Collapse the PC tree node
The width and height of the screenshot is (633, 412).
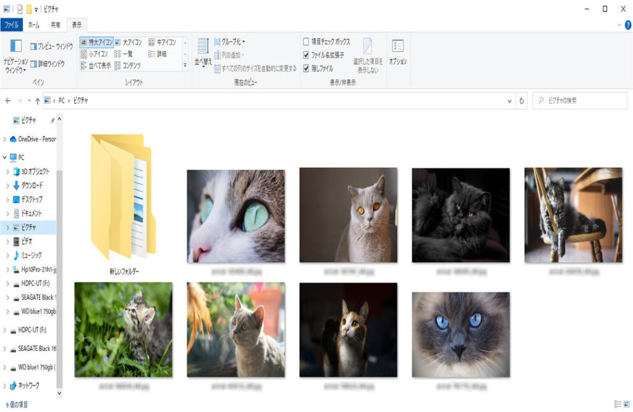click(6, 157)
